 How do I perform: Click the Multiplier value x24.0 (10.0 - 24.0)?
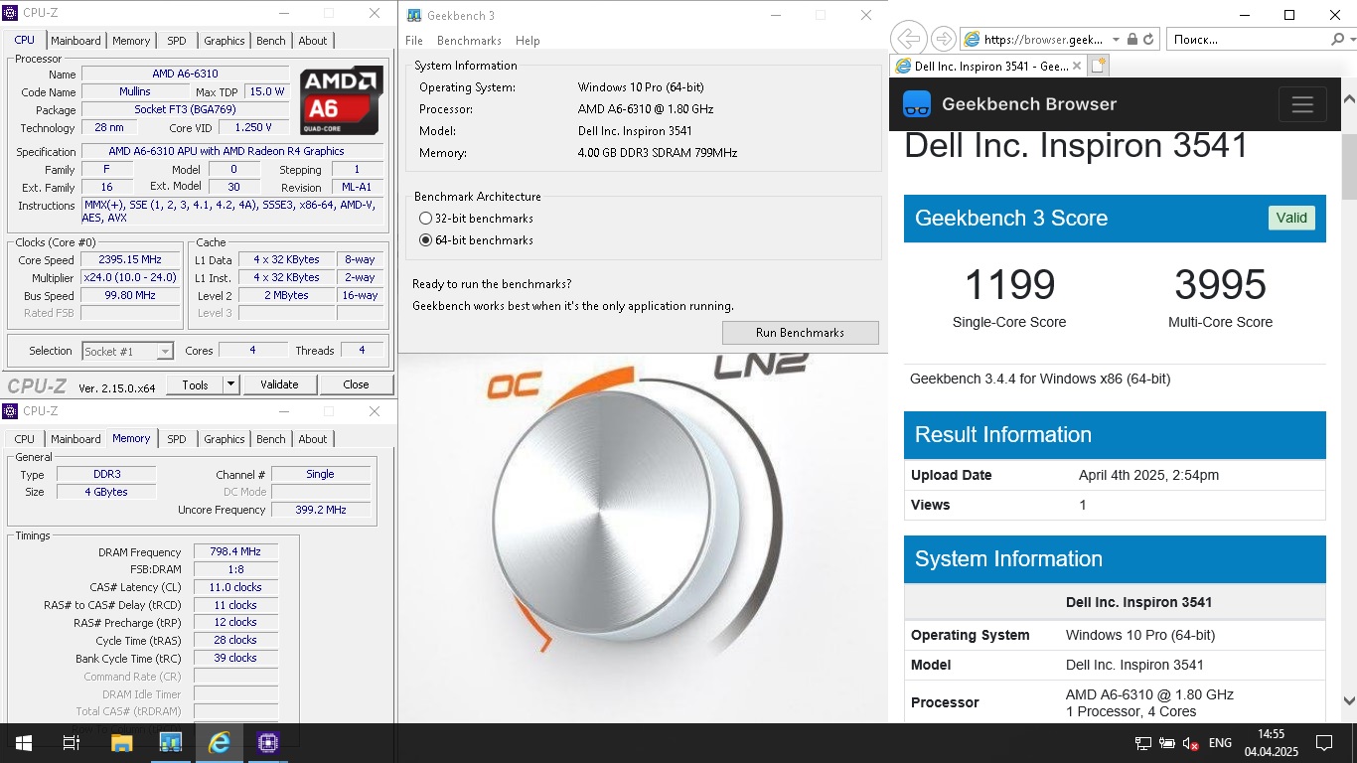click(x=131, y=278)
